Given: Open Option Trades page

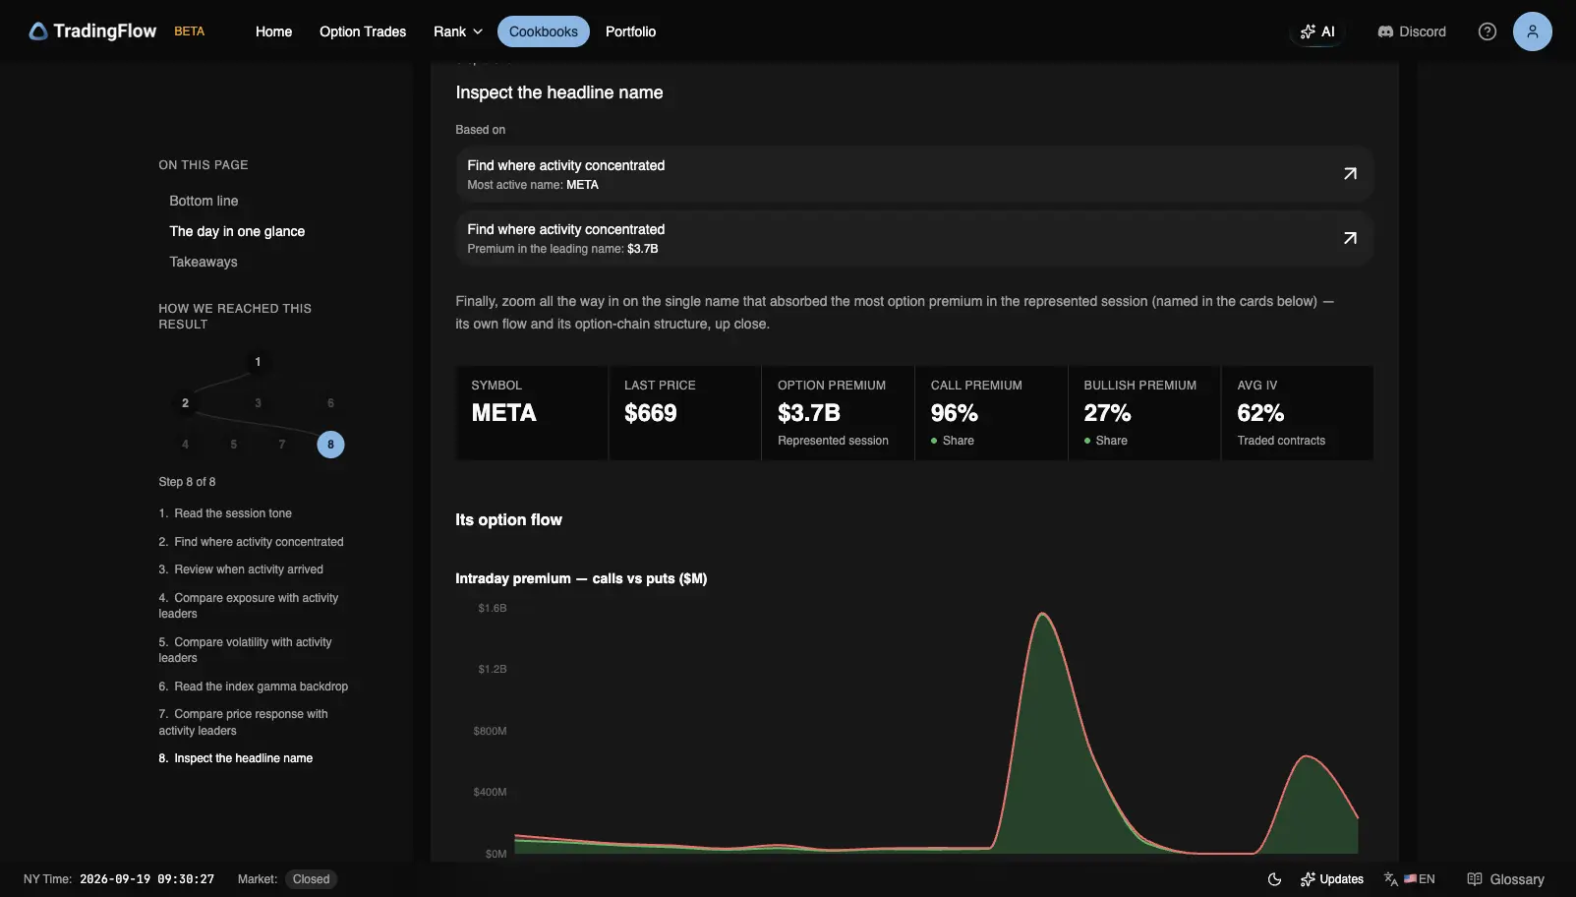Looking at the screenshot, I should (x=363, y=31).
